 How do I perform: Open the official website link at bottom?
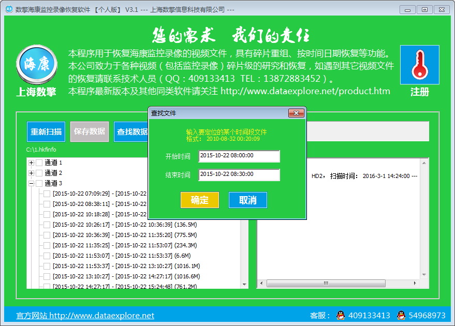tap(85, 315)
